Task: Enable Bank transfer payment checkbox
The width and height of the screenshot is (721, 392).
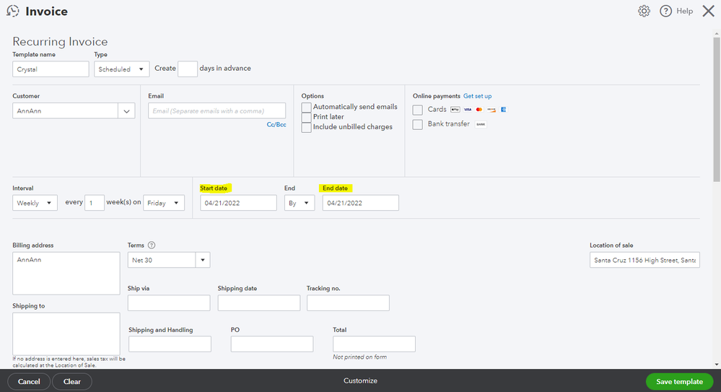Action: tap(418, 125)
